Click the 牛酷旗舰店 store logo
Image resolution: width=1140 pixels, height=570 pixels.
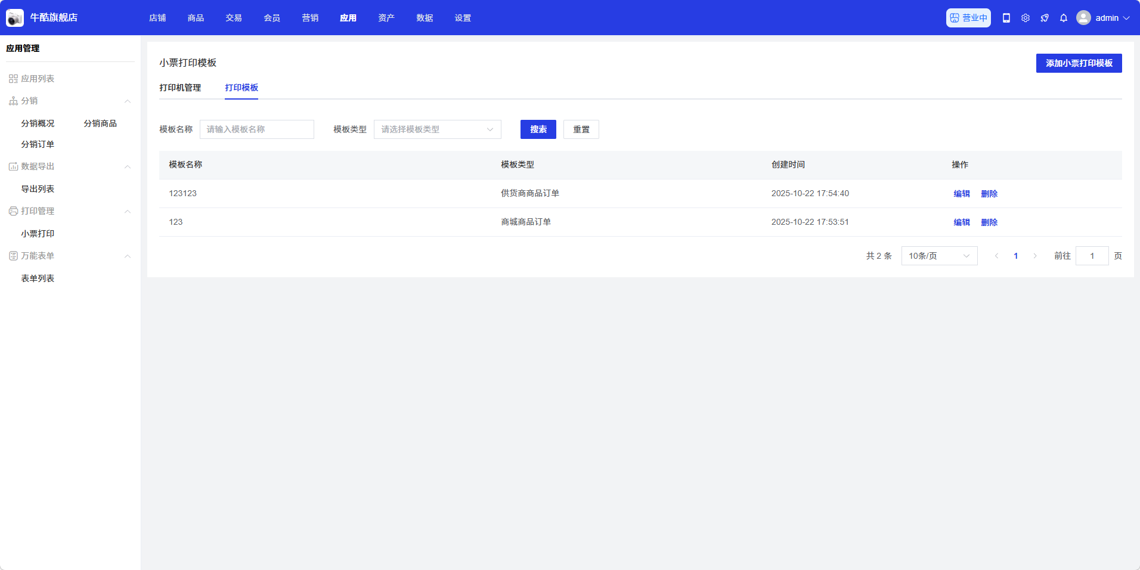coord(15,18)
